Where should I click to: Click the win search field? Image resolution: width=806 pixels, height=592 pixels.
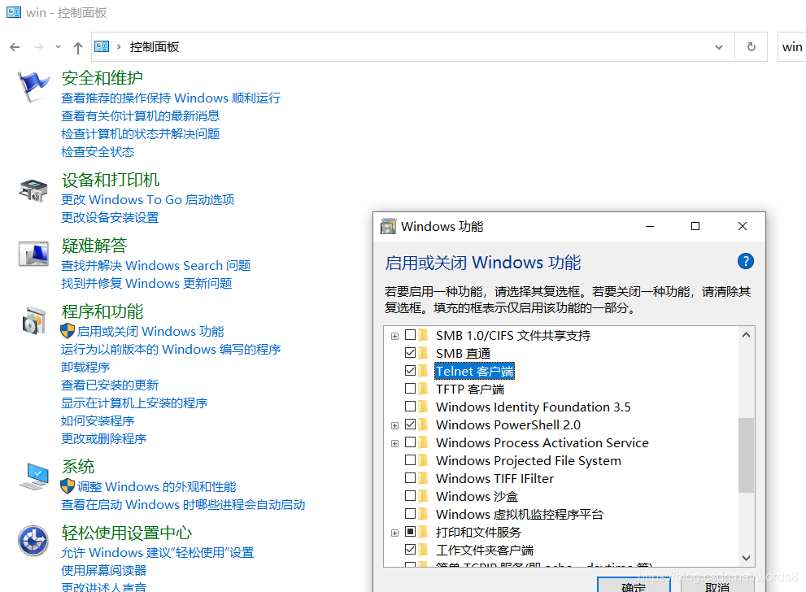point(792,47)
